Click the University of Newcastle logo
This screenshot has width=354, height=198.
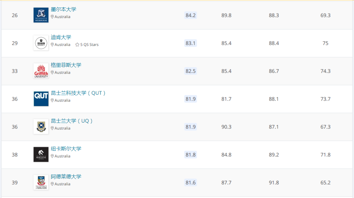coord(41,154)
